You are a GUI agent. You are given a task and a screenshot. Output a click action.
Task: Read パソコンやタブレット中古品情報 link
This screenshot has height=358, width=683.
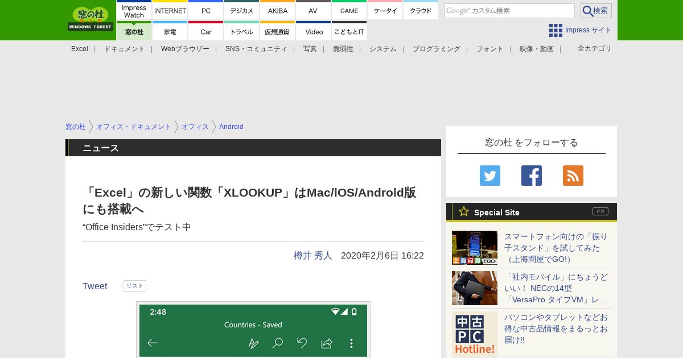[556, 328]
